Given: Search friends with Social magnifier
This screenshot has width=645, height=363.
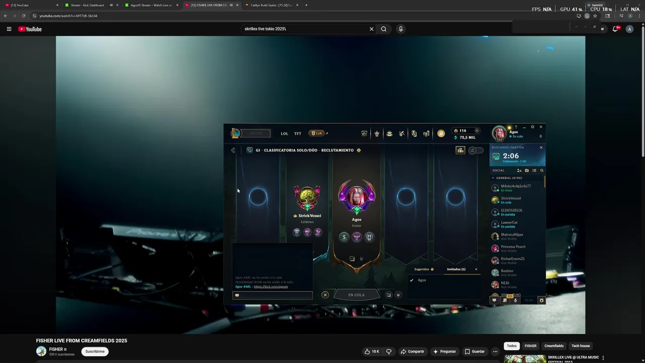Looking at the screenshot, I should pyautogui.click(x=542, y=170).
